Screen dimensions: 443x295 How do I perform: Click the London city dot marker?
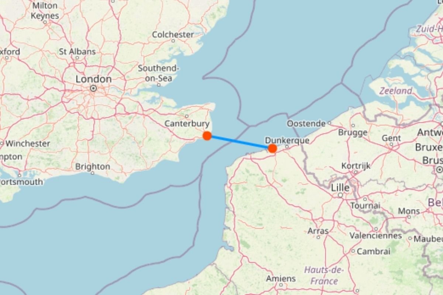[x=93, y=88]
